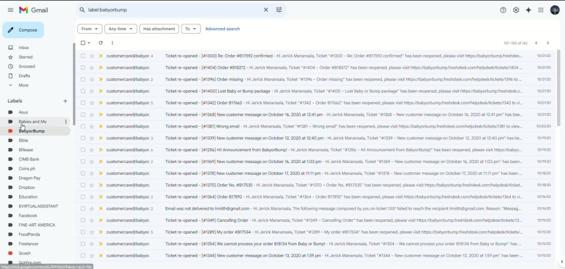Open the Snoozed folder
Viewport: 565px width, 269px height.
(27, 66)
